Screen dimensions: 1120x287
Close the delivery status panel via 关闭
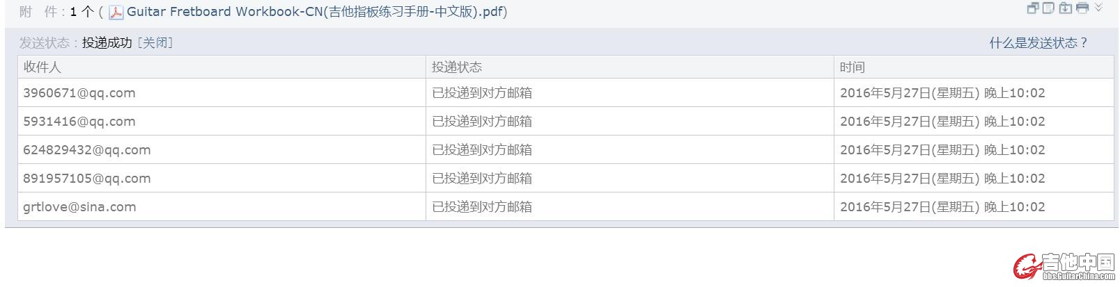pos(155,42)
